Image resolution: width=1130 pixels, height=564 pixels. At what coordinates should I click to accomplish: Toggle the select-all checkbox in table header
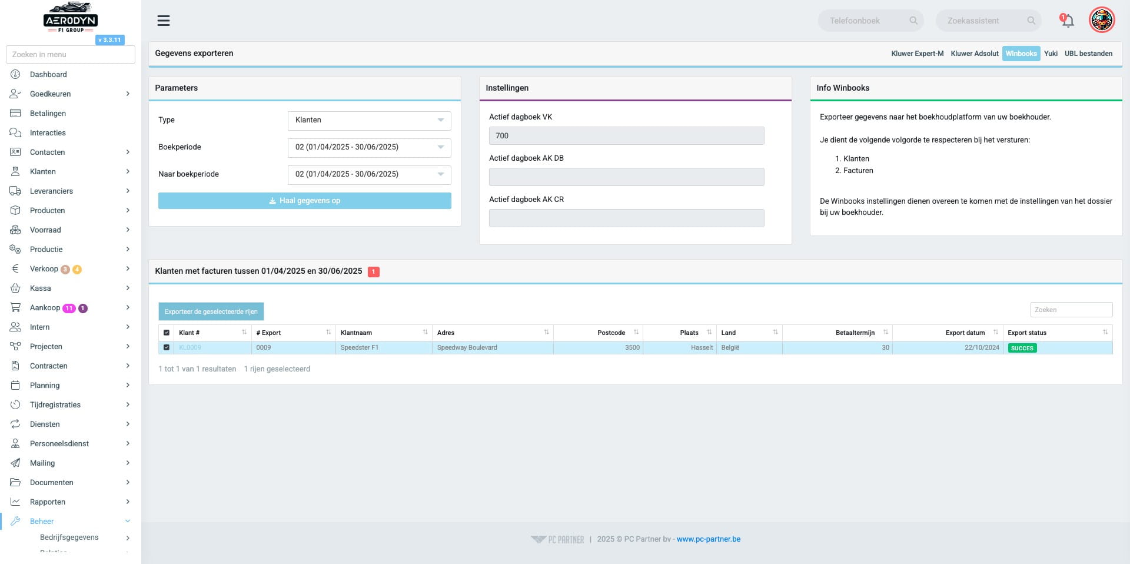167,333
